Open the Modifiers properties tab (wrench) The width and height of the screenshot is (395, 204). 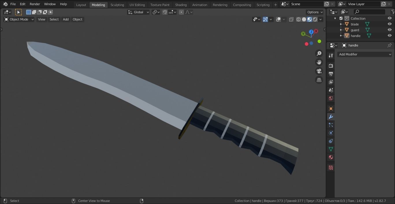[331, 117]
